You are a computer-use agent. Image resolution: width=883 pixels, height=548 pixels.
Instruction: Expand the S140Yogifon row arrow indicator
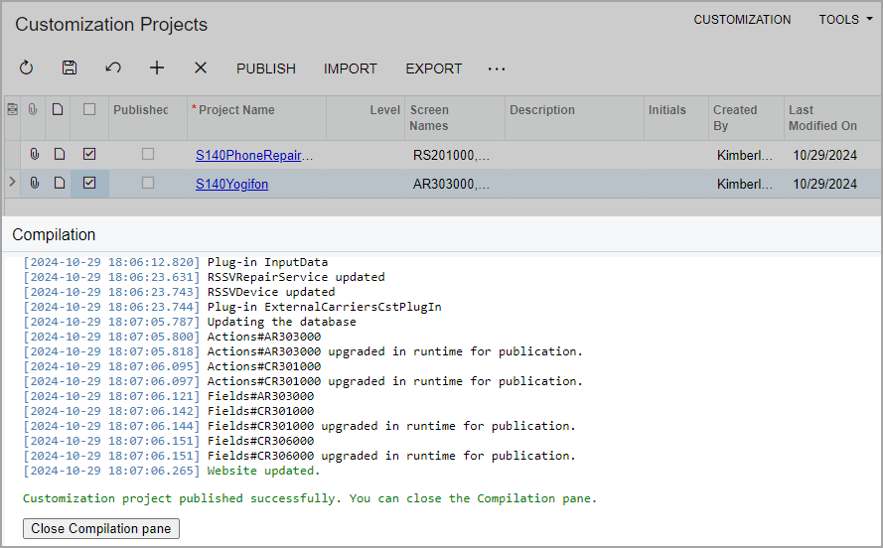tap(12, 184)
